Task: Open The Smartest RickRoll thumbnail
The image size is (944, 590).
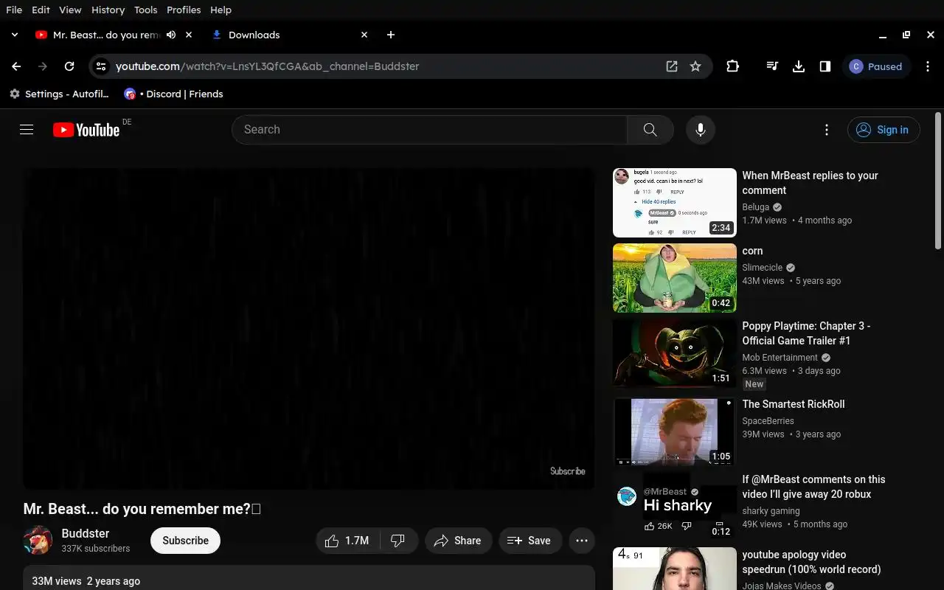Action: click(x=674, y=431)
